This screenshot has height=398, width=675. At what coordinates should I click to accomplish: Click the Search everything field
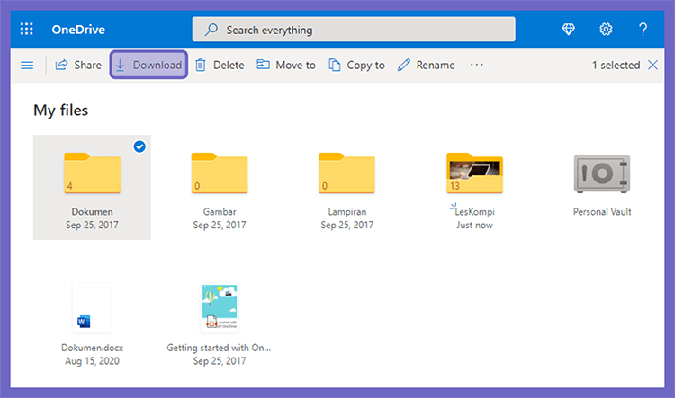354,30
